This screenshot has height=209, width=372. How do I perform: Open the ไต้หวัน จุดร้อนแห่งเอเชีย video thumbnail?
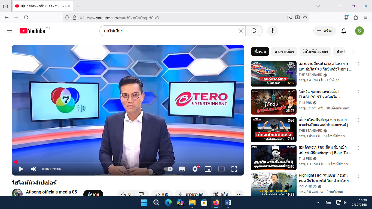pos(274,102)
